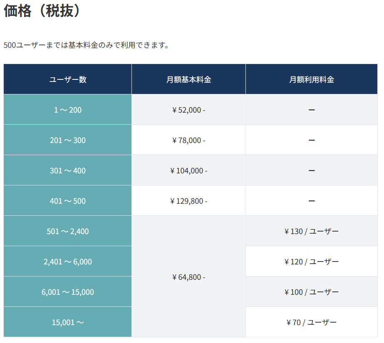The width and height of the screenshot is (384, 343).
Task: Click the ¥52,000 base fee cell
Action: point(188,110)
